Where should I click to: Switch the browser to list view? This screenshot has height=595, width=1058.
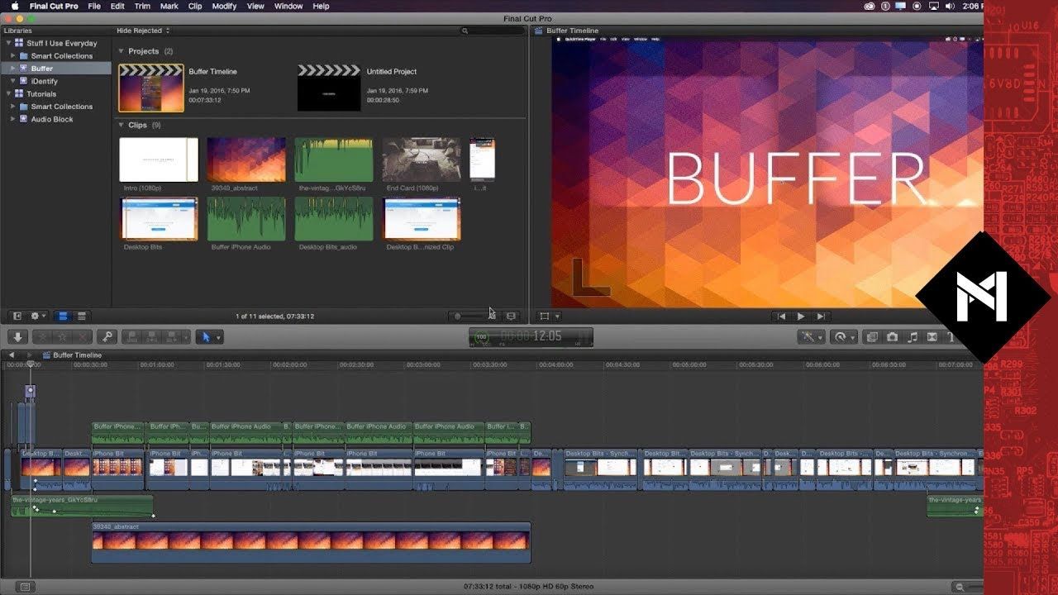82,317
